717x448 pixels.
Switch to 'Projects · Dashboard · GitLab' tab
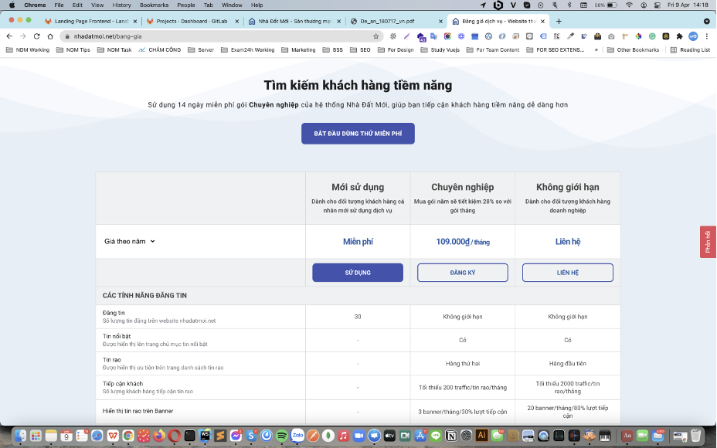pos(192,21)
